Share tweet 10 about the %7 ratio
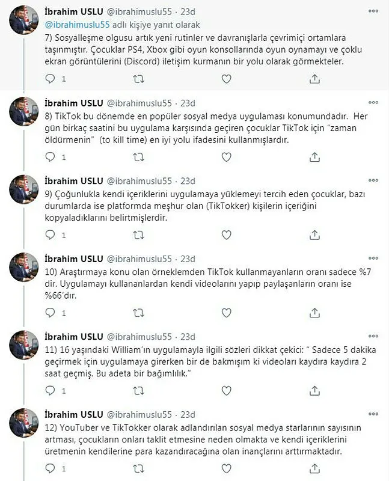389x481 pixels. click(x=314, y=313)
